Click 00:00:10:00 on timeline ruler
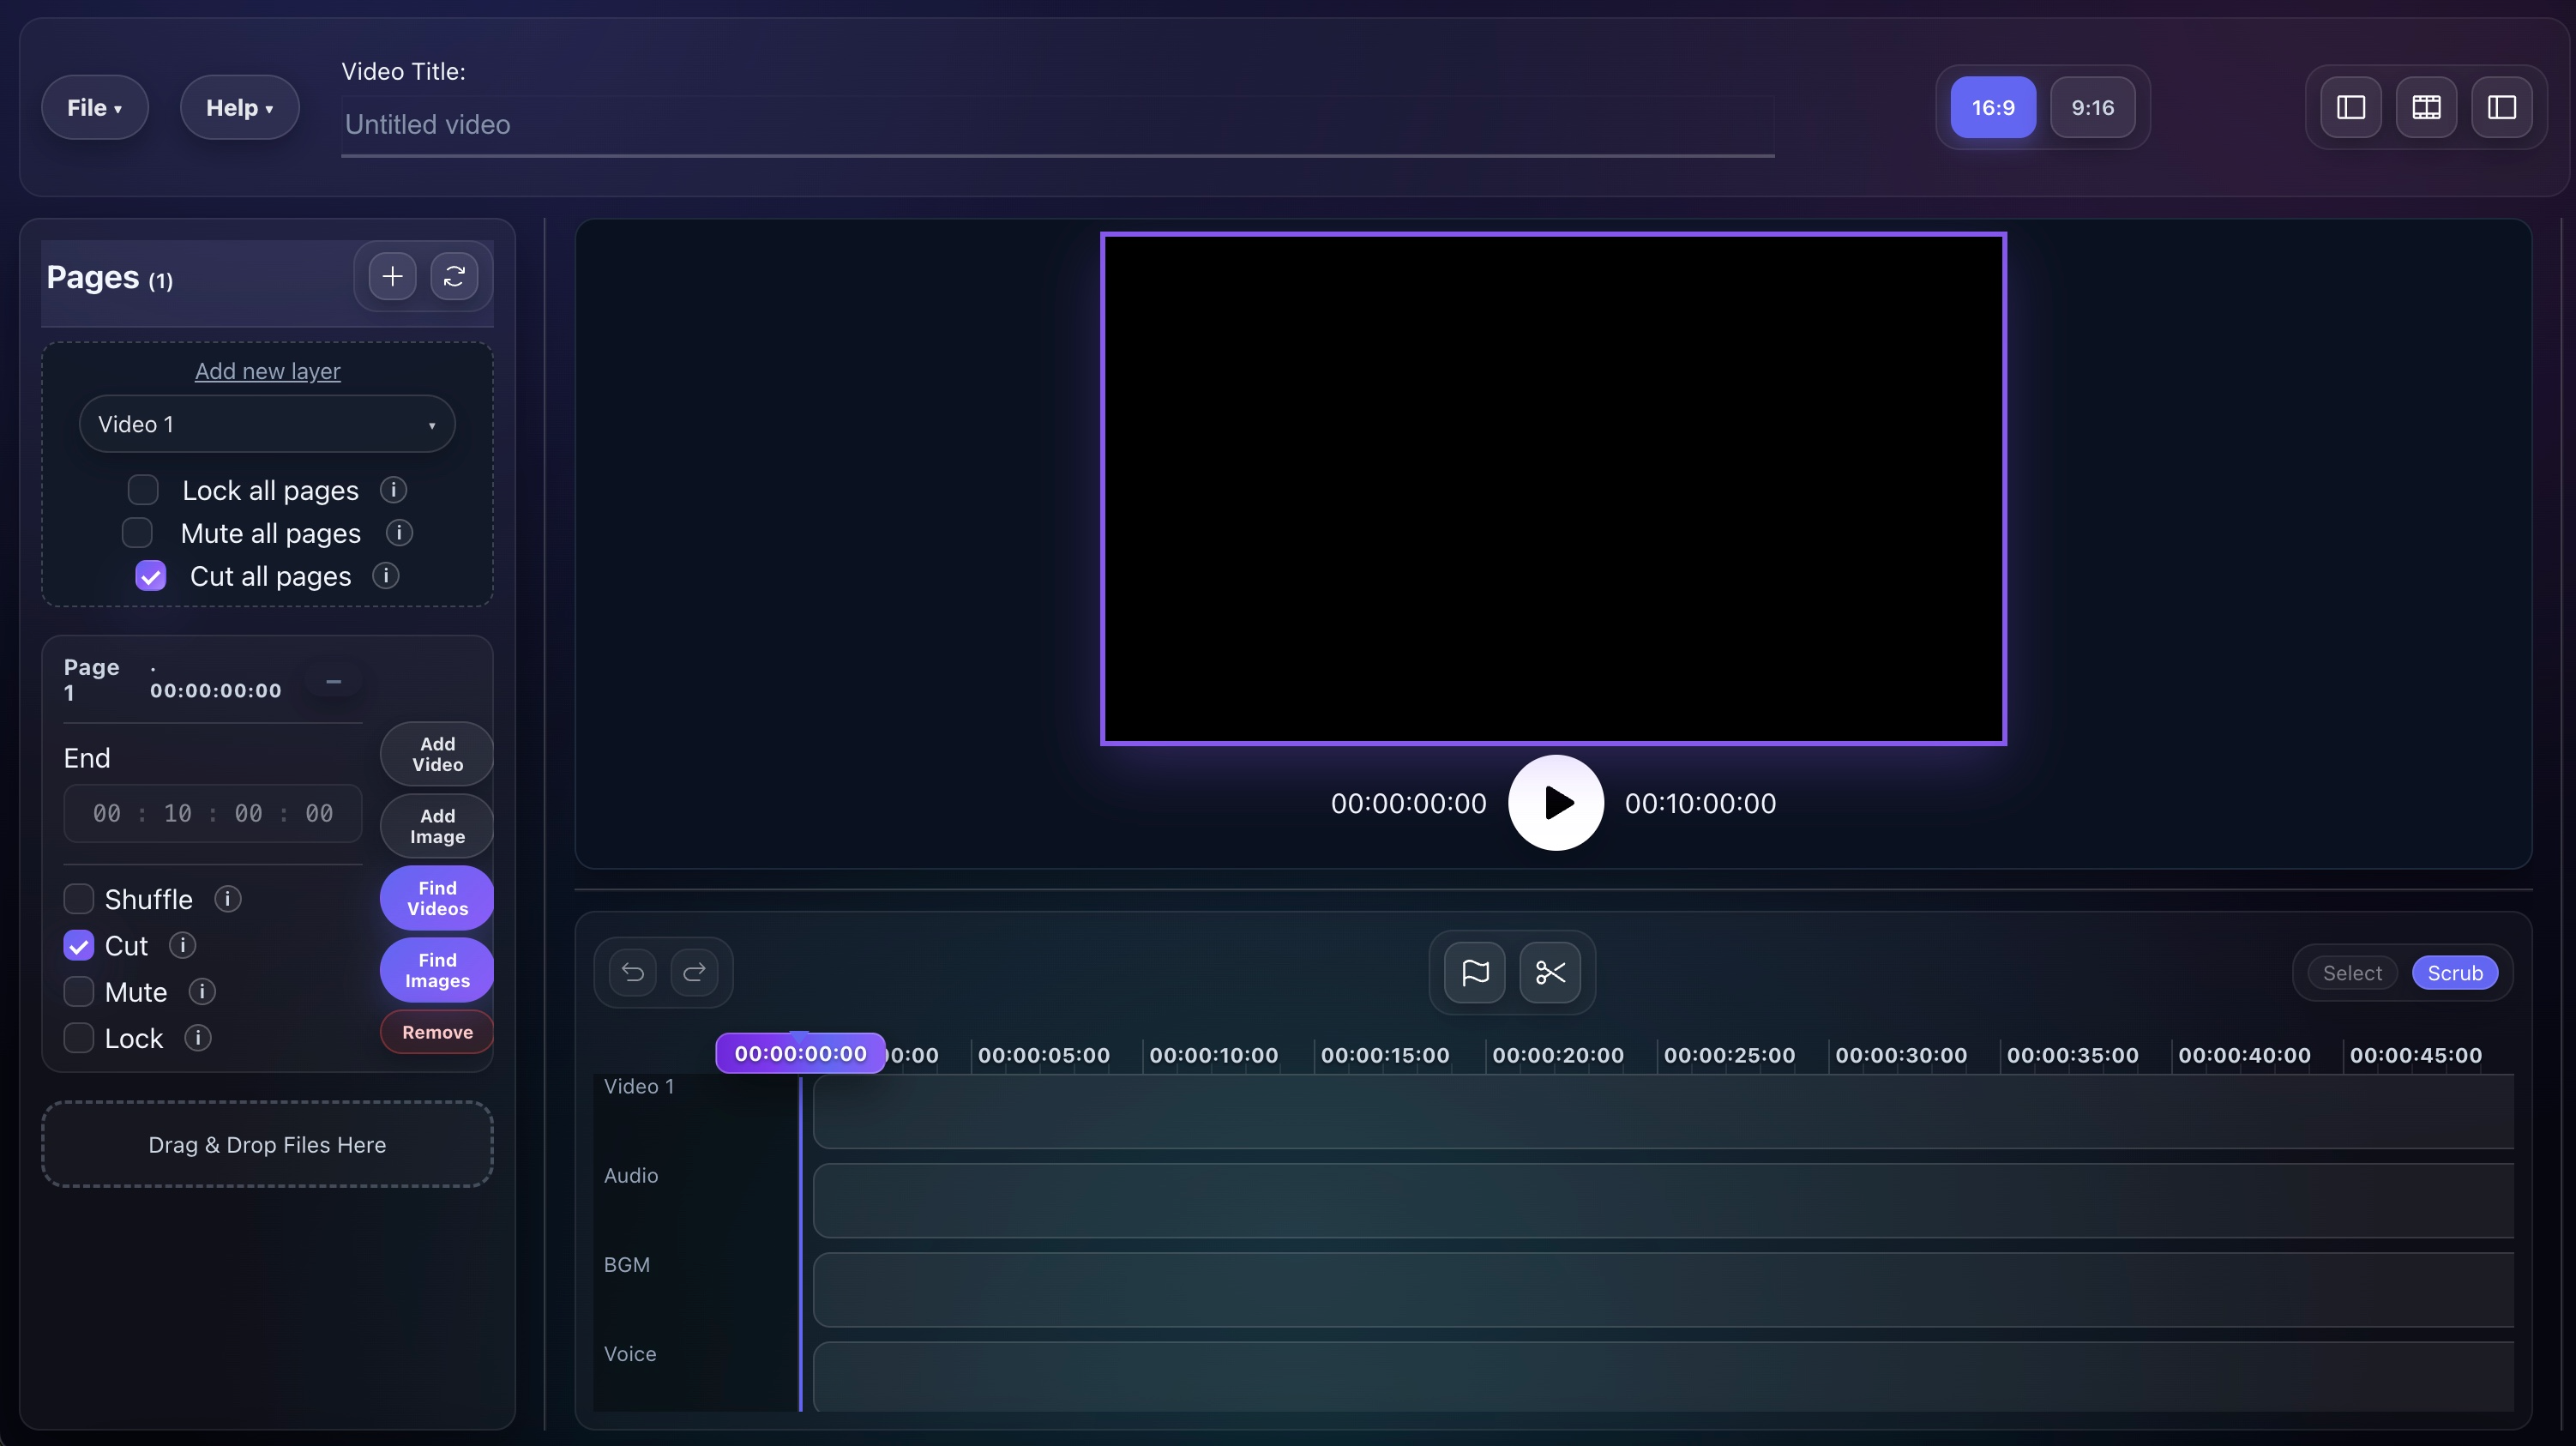The width and height of the screenshot is (2576, 1446). [x=1213, y=1055]
